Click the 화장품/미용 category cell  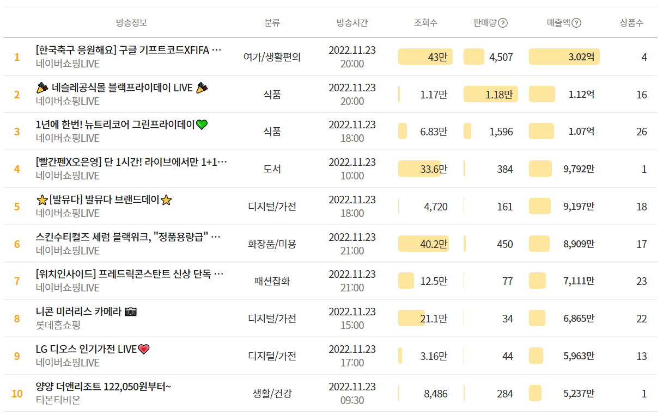[x=272, y=244]
